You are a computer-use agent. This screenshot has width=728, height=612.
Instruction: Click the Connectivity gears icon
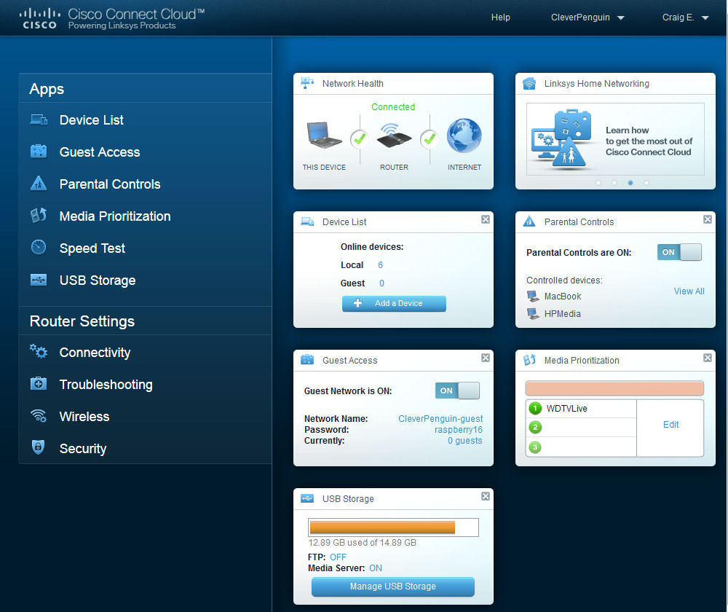[39, 351]
